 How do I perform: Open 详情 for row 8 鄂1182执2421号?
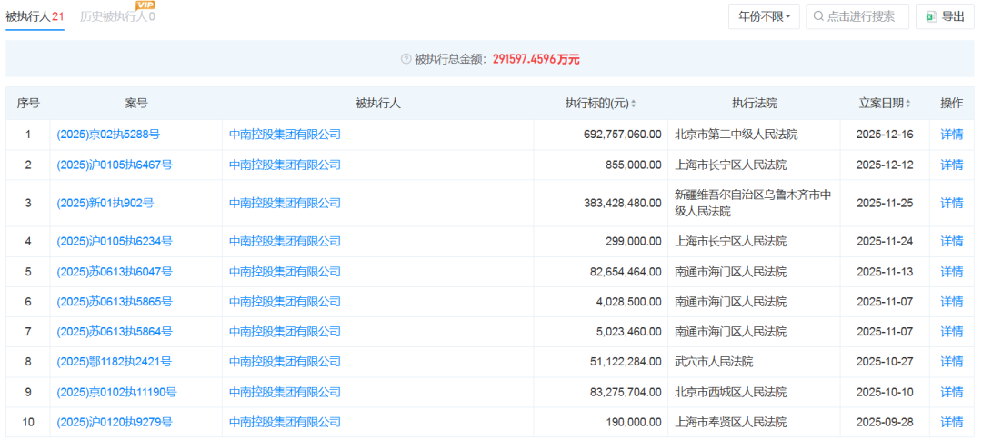click(951, 362)
